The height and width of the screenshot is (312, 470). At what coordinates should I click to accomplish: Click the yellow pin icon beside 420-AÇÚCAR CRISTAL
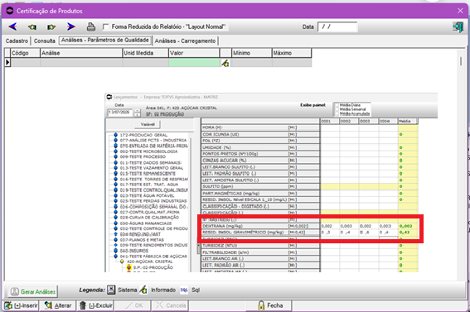pos(122,262)
